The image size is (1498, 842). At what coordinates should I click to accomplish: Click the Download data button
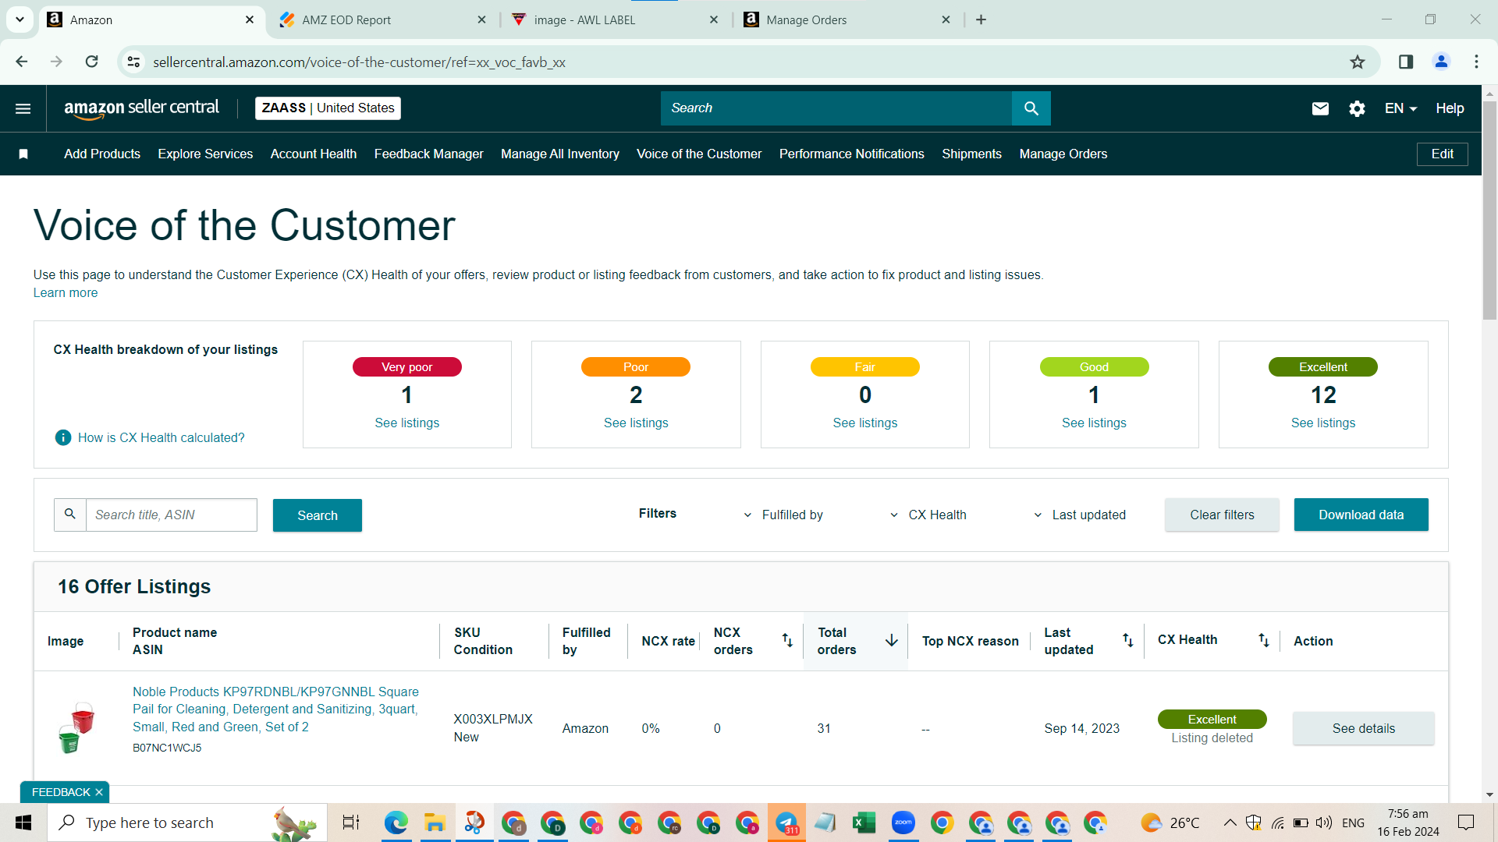(x=1361, y=515)
